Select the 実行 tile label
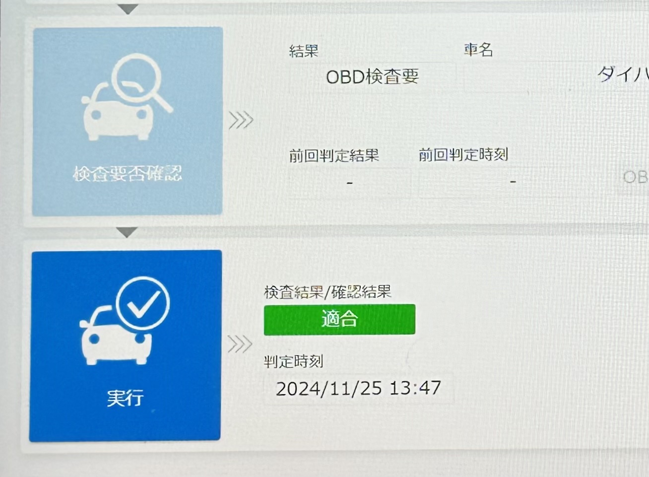This screenshot has width=649, height=477. [x=125, y=398]
